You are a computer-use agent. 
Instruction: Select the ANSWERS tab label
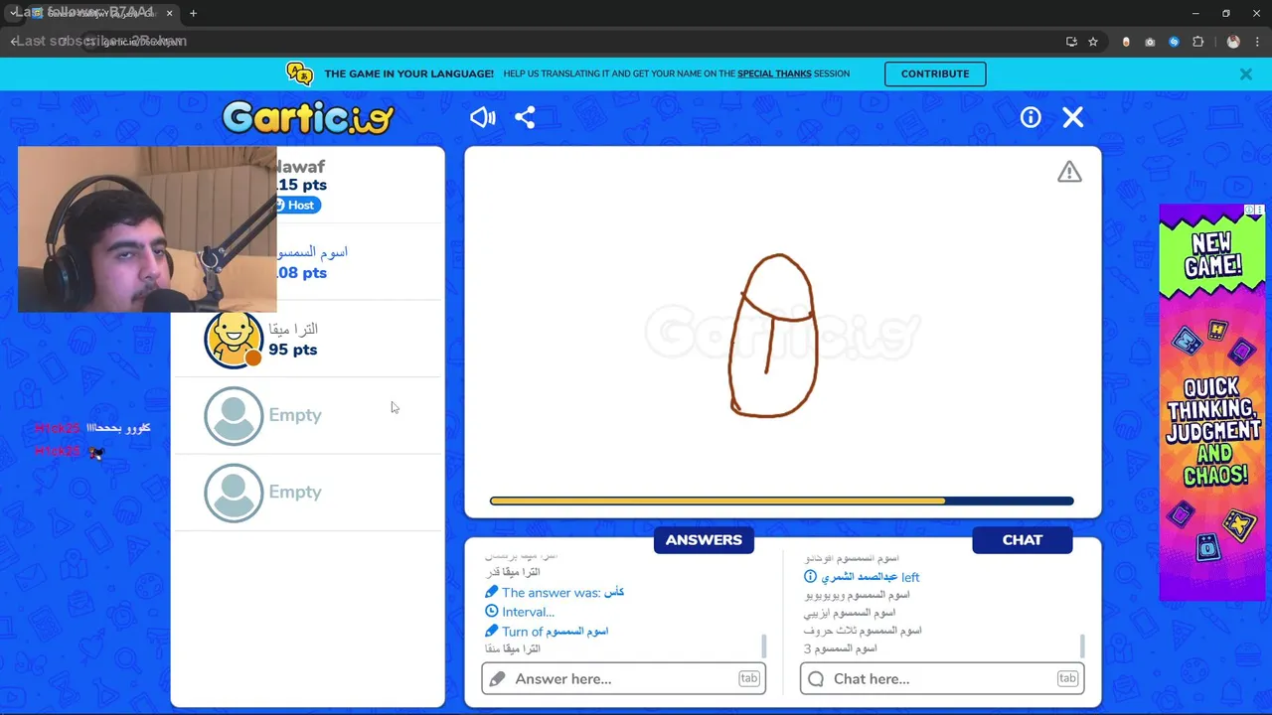(x=704, y=539)
